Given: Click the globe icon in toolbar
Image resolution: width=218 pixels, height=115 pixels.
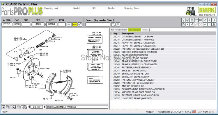Looking at the screenshot, I should point(214,20).
